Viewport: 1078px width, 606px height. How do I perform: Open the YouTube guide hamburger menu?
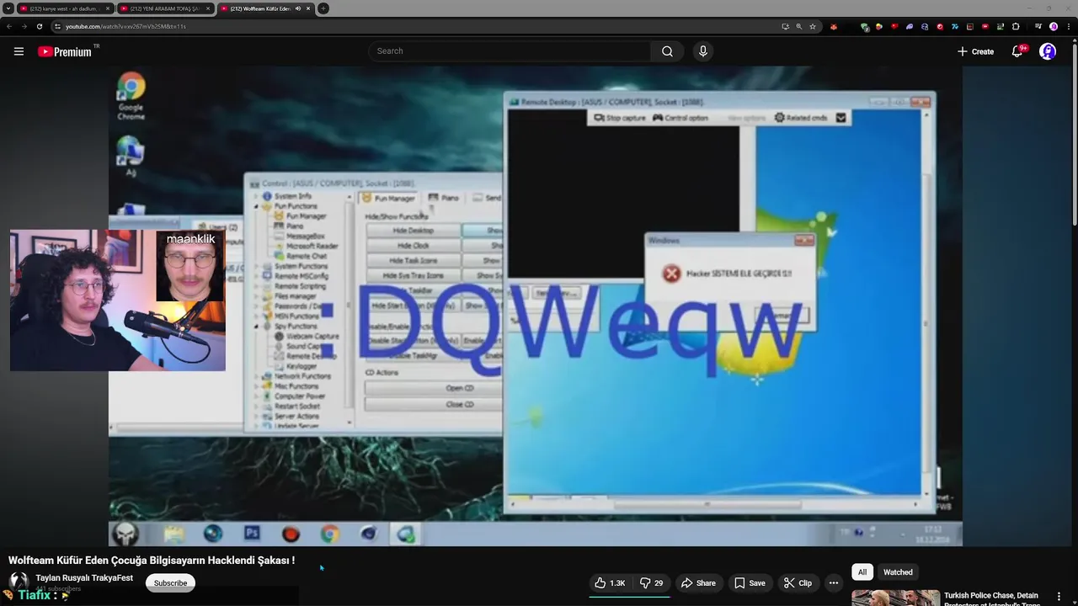(x=19, y=51)
